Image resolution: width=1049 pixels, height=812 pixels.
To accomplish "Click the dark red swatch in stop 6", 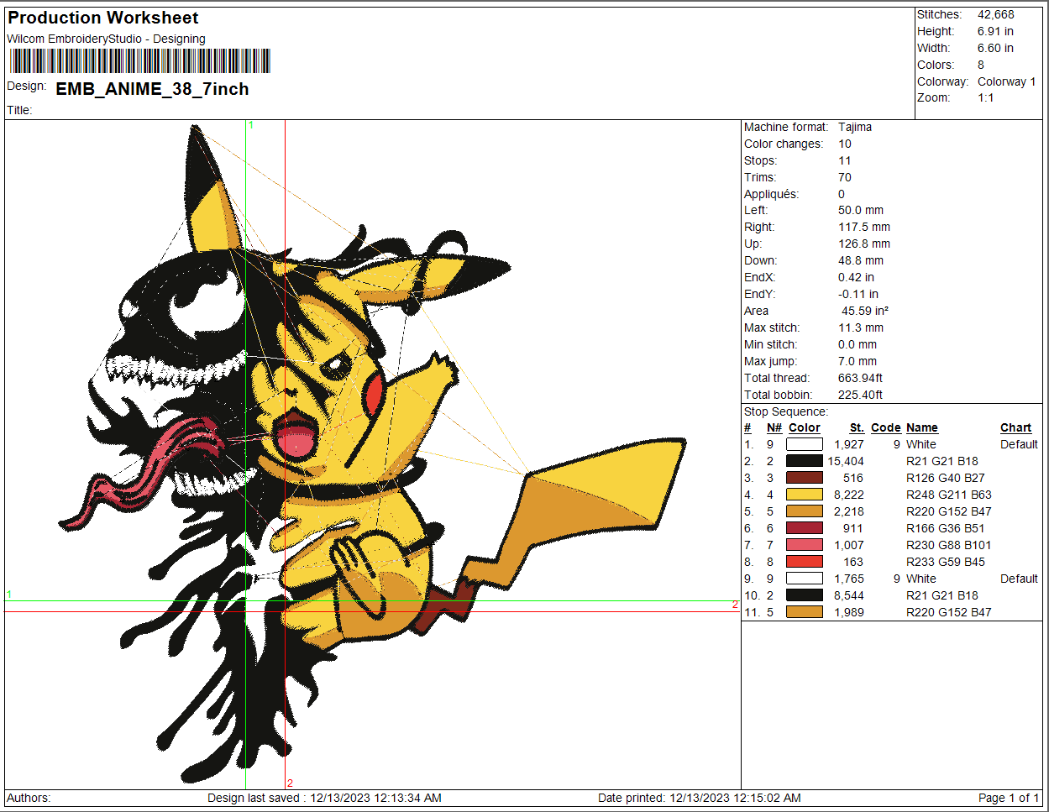I will 804,528.
